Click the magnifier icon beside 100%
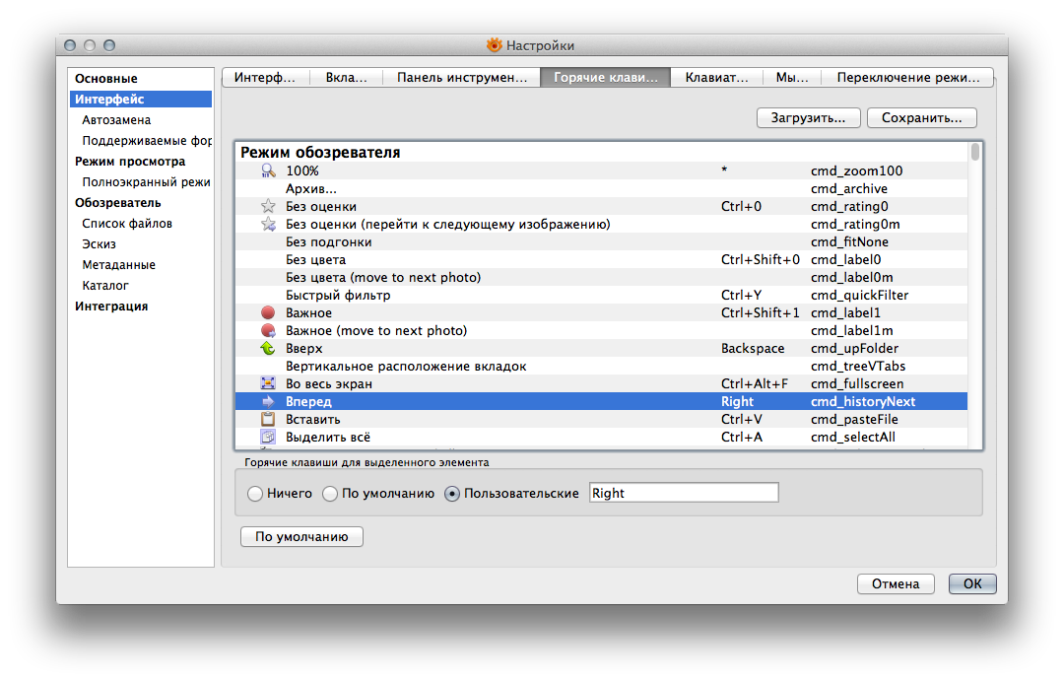Viewport: 1064px width, 682px height. (268, 170)
